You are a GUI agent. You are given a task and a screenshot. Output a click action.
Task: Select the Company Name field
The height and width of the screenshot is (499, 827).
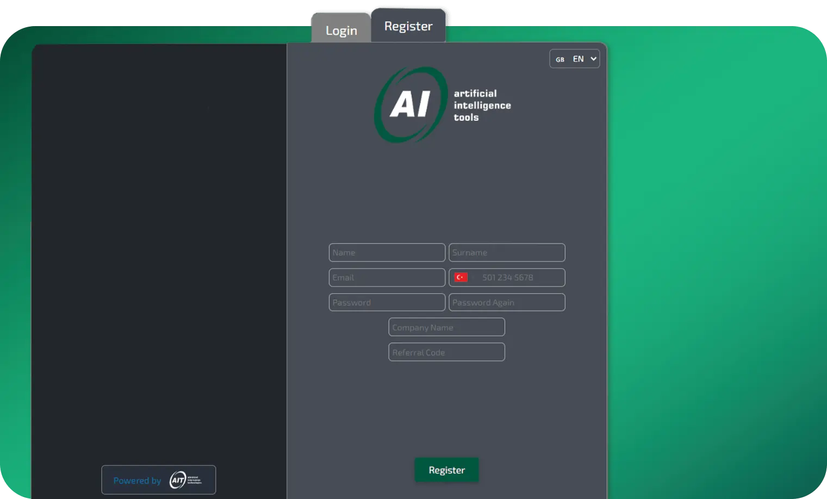[x=447, y=328]
